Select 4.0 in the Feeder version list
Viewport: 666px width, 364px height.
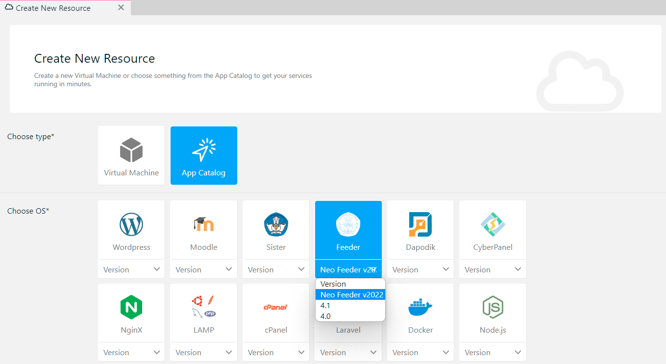coord(325,316)
